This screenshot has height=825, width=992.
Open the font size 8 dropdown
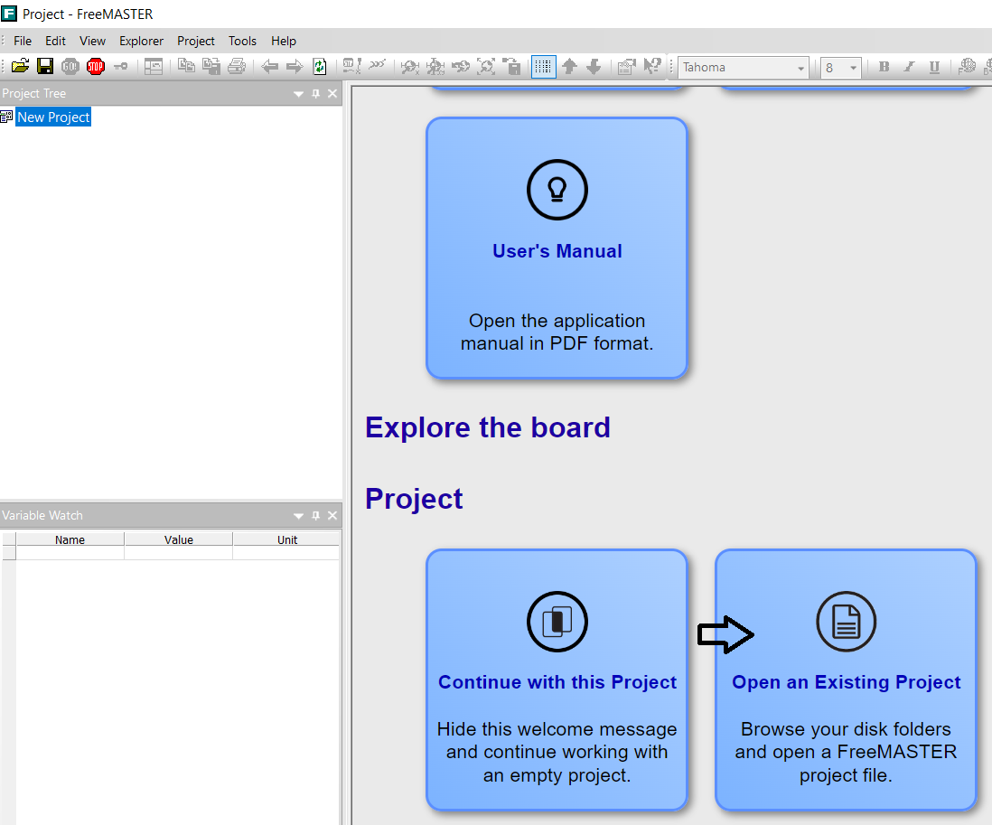pyautogui.click(x=853, y=68)
